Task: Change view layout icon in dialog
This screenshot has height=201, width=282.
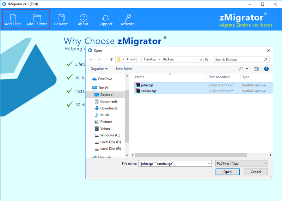Action: (241, 69)
